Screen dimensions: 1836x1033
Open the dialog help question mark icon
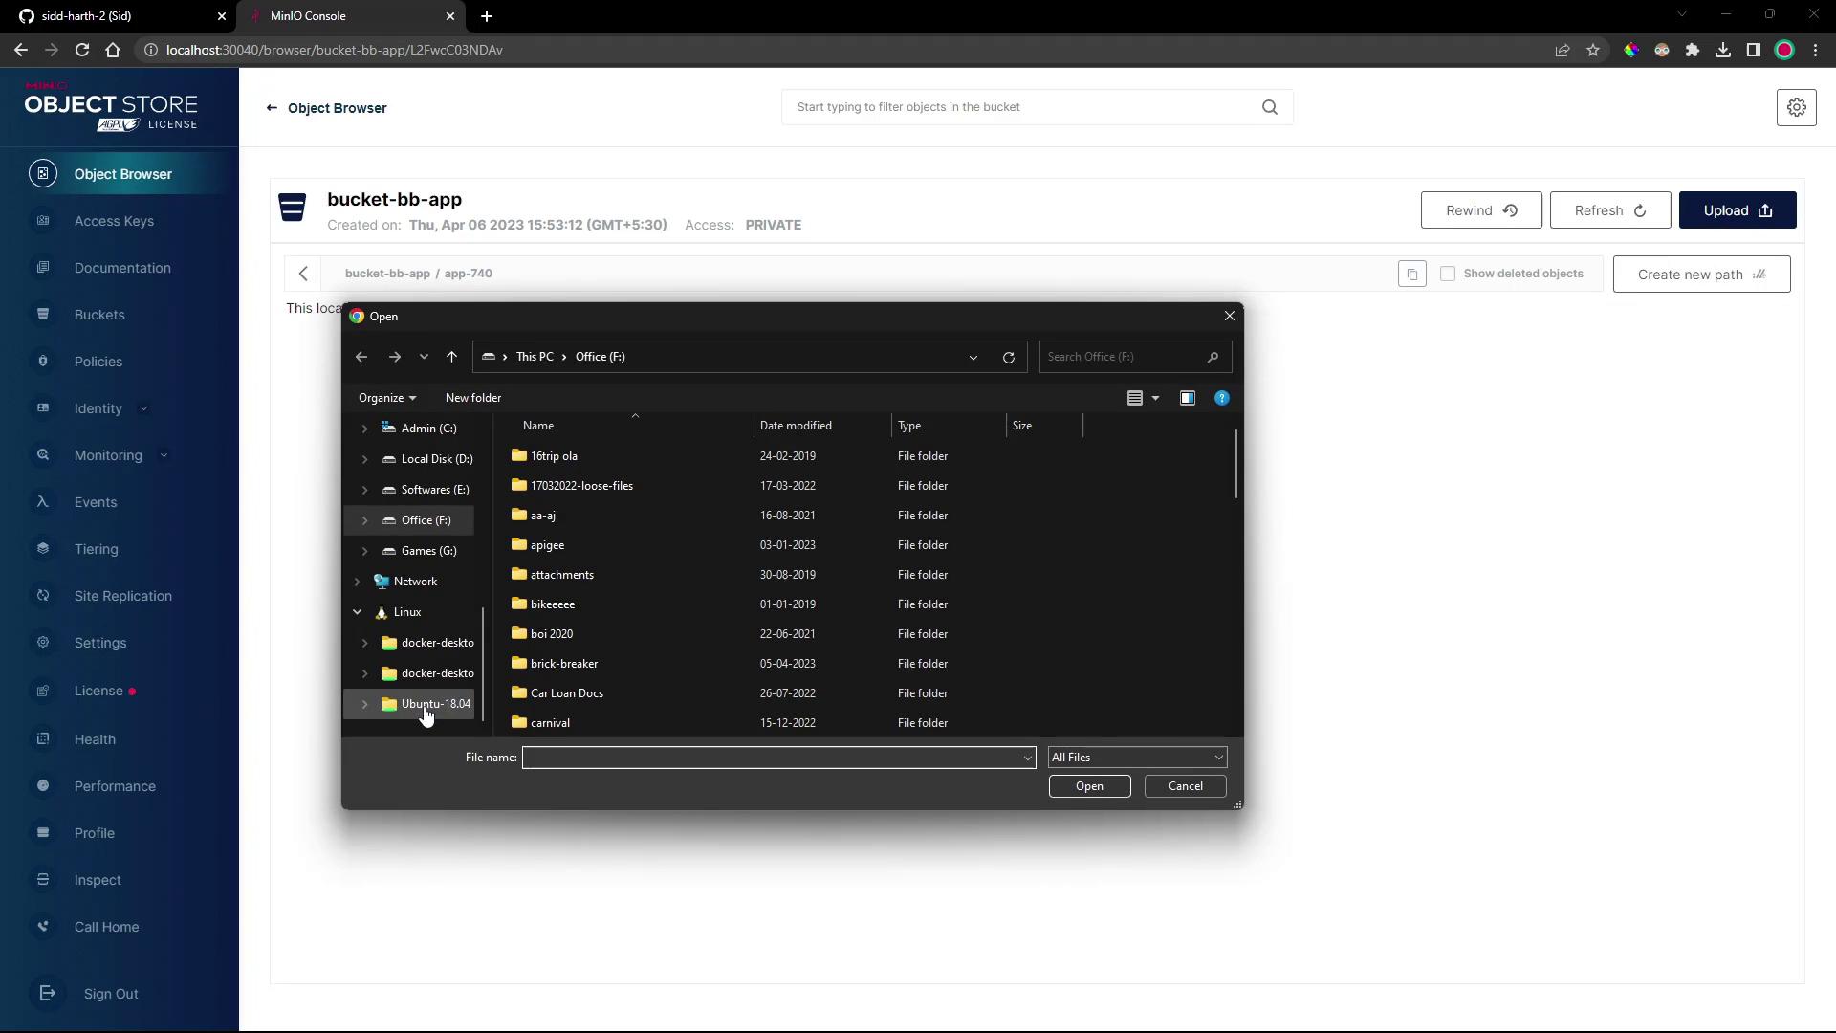click(x=1221, y=398)
